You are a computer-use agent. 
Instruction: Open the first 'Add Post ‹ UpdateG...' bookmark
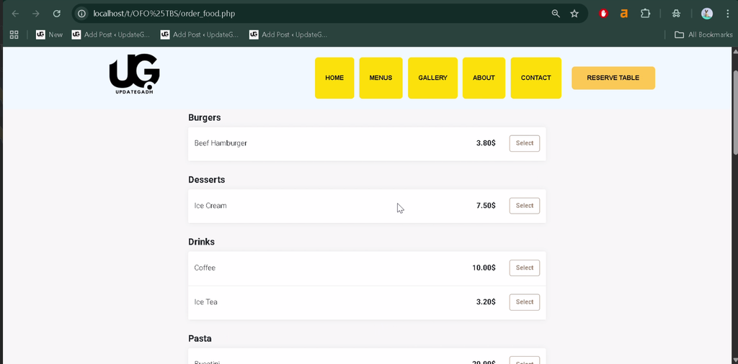(x=110, y=35)
